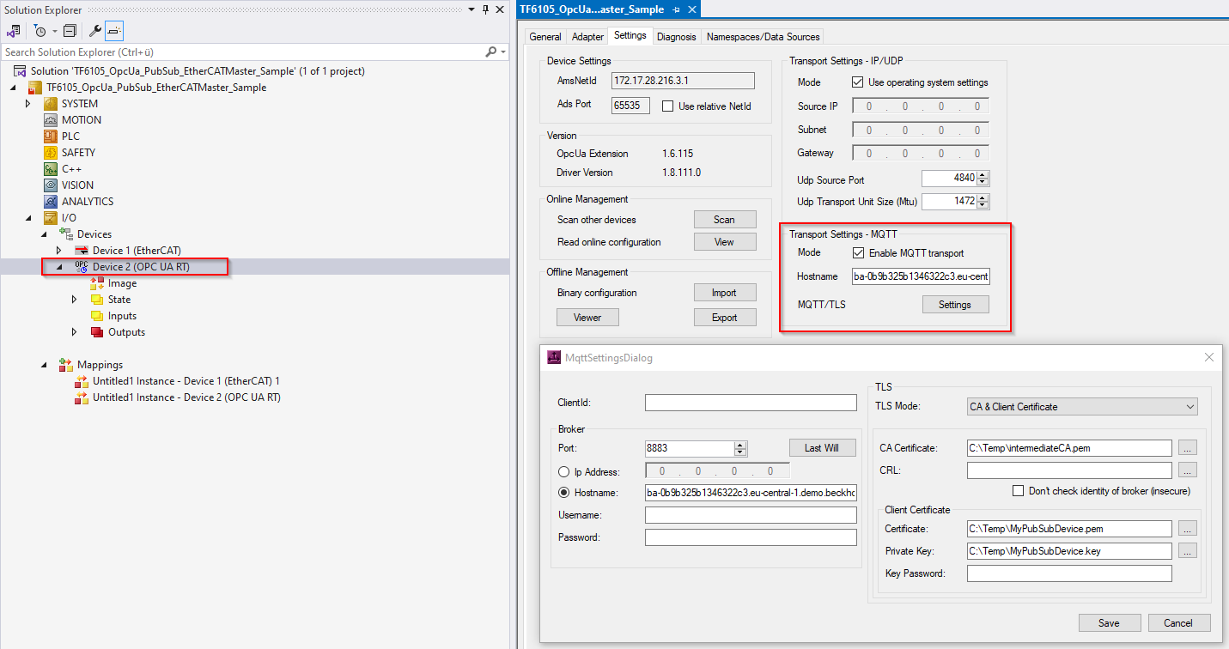Select the Inputs item under Device 2
Screen dimensions: 1229x649
[122, 316]
